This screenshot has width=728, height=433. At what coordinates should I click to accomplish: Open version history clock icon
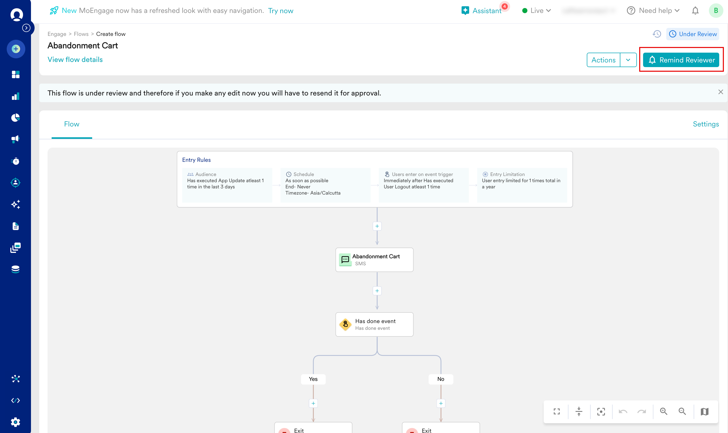click(x=657, y=34)
